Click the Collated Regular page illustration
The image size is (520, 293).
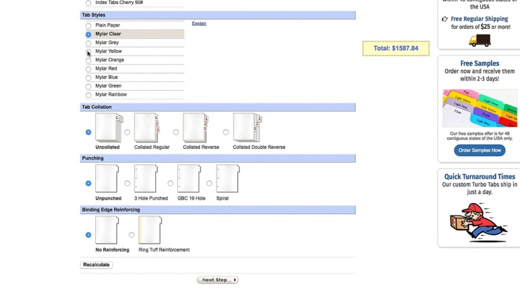[x=146, y=127]
